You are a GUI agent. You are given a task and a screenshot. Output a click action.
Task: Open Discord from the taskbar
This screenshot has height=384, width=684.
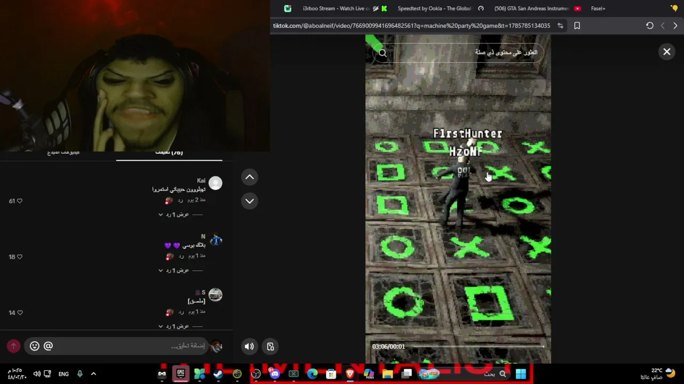click(x=275, y=374)
